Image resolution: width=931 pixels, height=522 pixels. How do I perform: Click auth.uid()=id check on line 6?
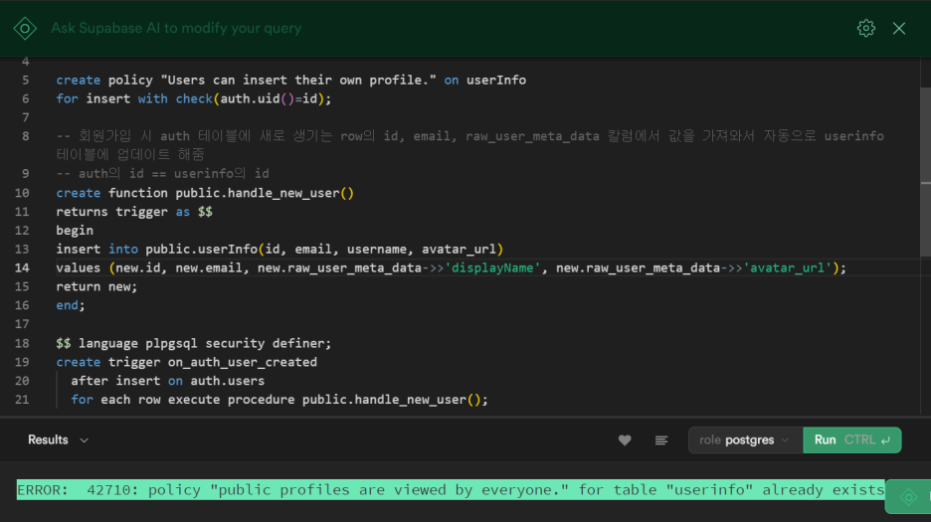[269, 98]
